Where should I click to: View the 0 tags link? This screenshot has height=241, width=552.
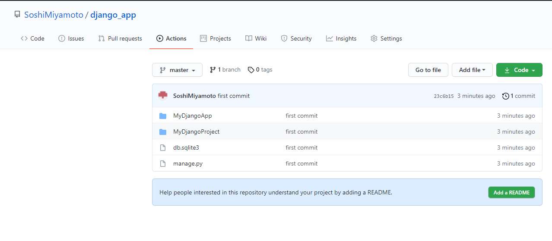(x=260, y=69)
